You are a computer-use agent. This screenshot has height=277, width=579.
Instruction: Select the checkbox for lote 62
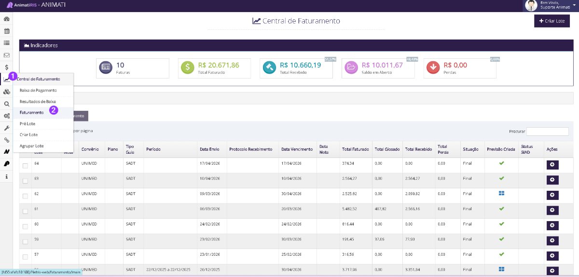coord(25,196)
